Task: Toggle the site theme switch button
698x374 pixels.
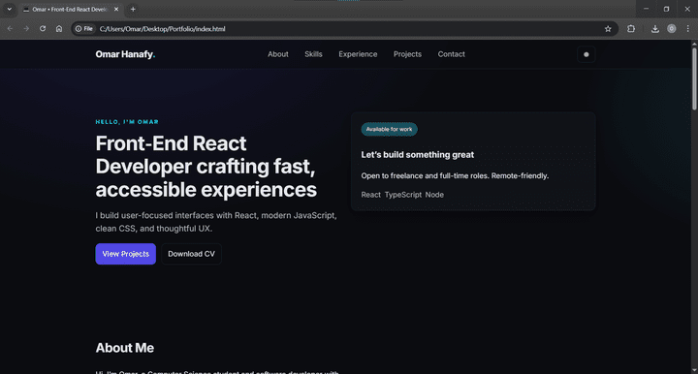Action: [x=586, y=54]
